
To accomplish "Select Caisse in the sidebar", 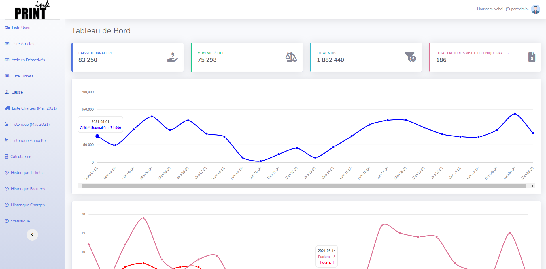I will (x=17, y=92).
